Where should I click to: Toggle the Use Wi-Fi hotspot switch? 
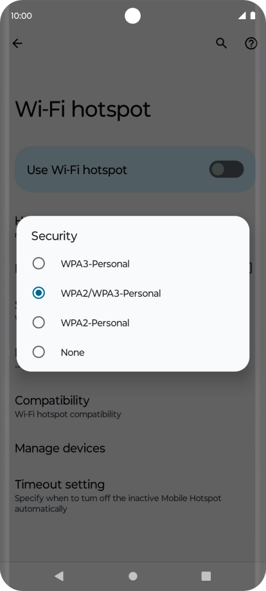click(x=226, y=169)
